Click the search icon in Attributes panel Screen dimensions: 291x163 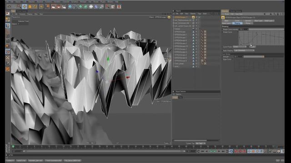pyautogui.click(x=274, y=14)
